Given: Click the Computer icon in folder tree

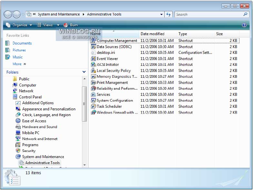Looking at the screenshot, I should coord(15,85).
